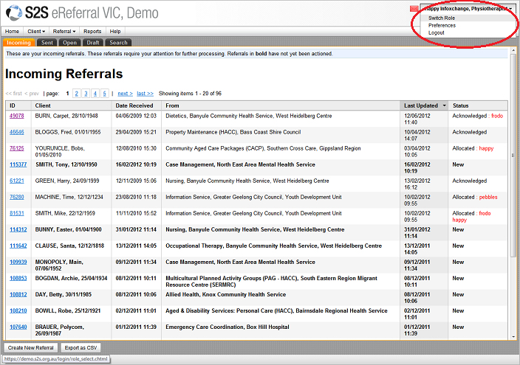Click the S2S logo in header
520x365 pixels.
click(x=28, y=13)
